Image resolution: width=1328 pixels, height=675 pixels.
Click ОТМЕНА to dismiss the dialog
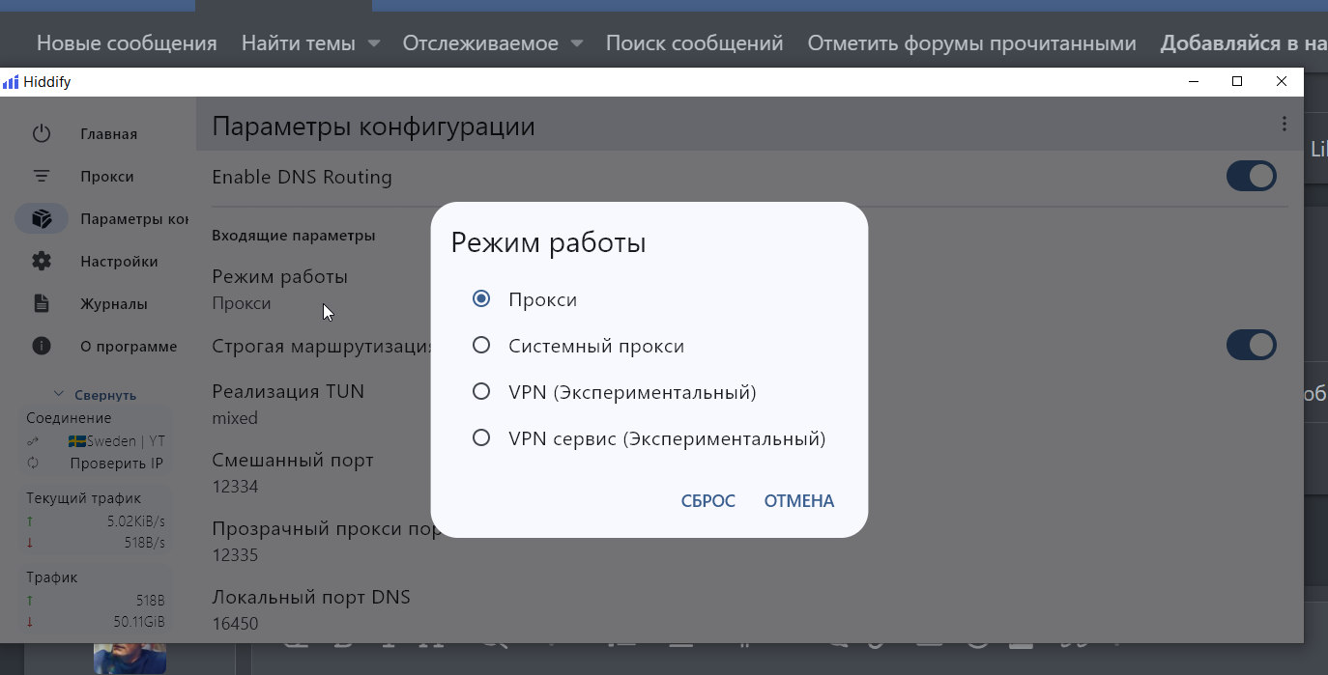[x=798, y=501]
